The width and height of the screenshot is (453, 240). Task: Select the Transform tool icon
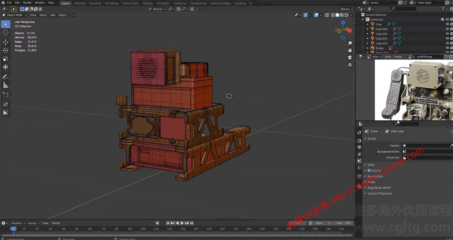[6, 67]
